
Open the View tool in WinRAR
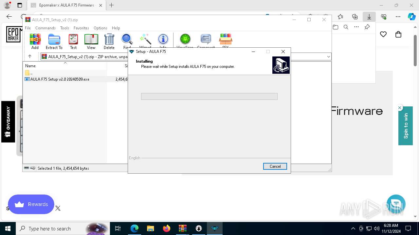pos(91,41)
